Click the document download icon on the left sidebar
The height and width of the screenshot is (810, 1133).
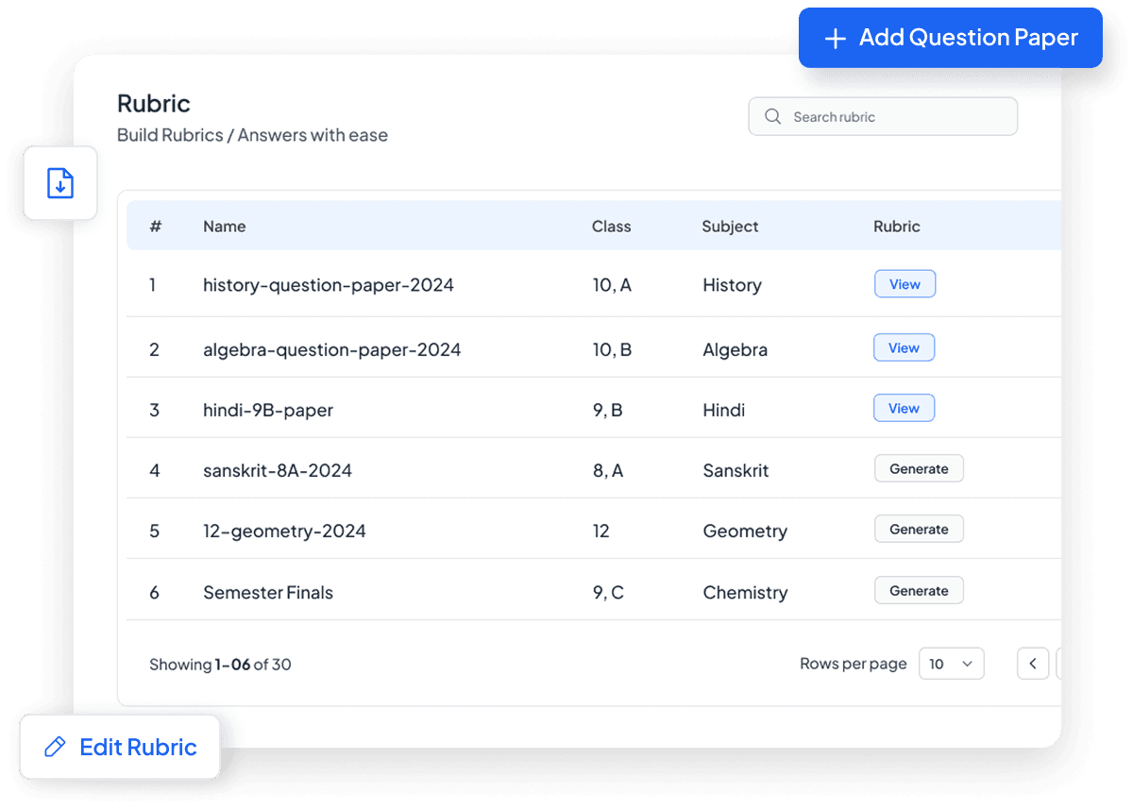coord(59,182)
